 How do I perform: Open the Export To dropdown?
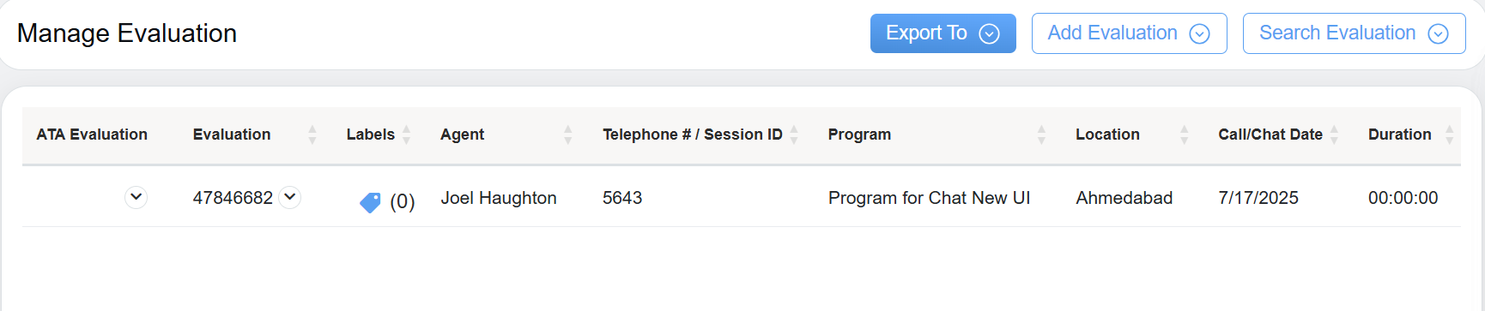943,33
